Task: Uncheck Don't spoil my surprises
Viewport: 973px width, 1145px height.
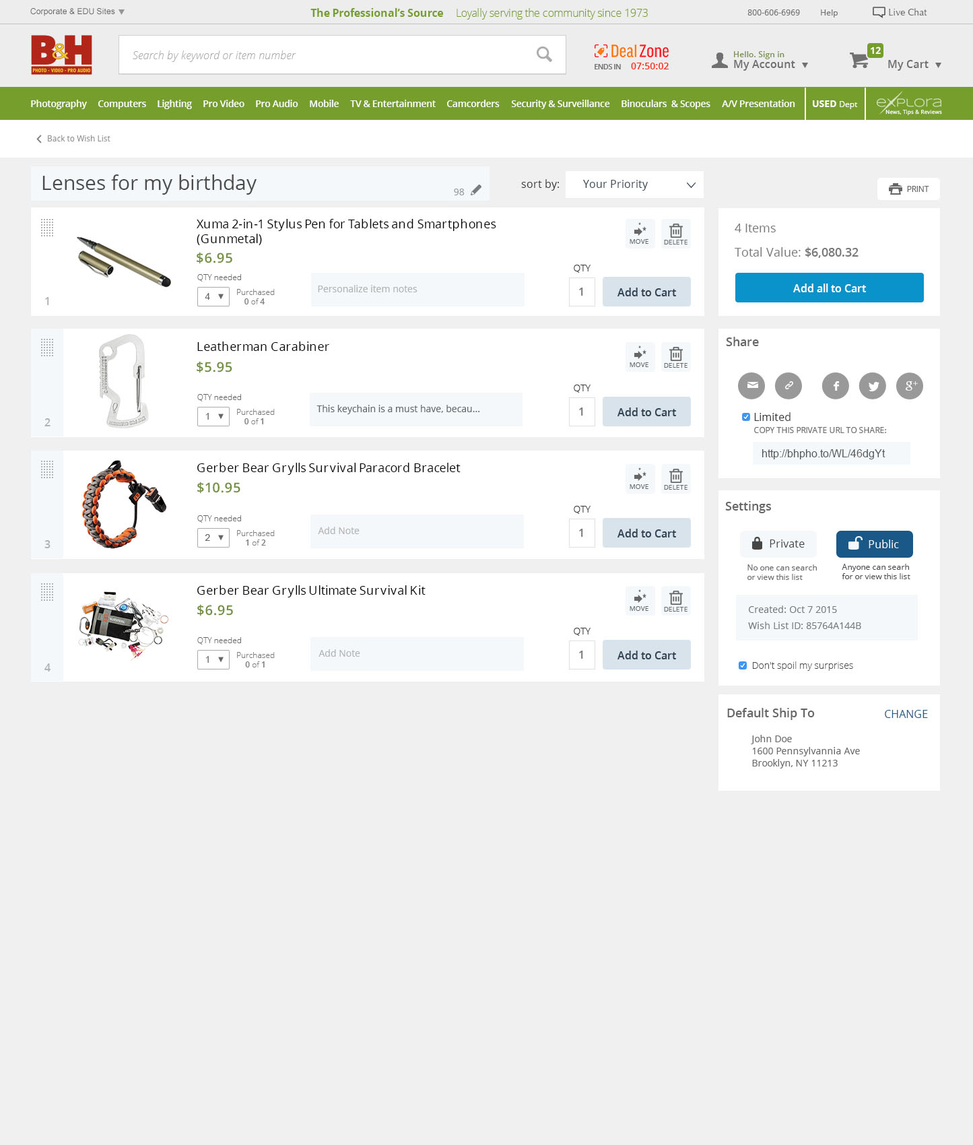Action: 743,665
